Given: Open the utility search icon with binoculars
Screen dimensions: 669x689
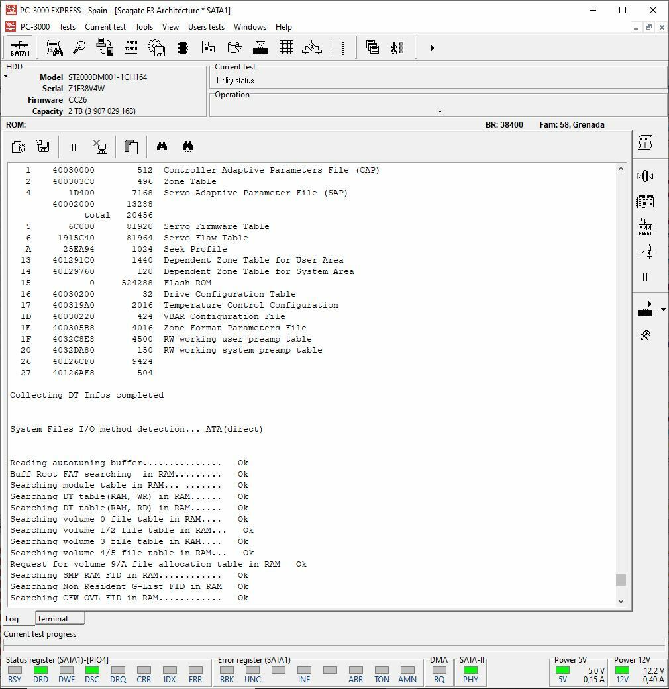Looking at the screenshot, I should [54, 48].
